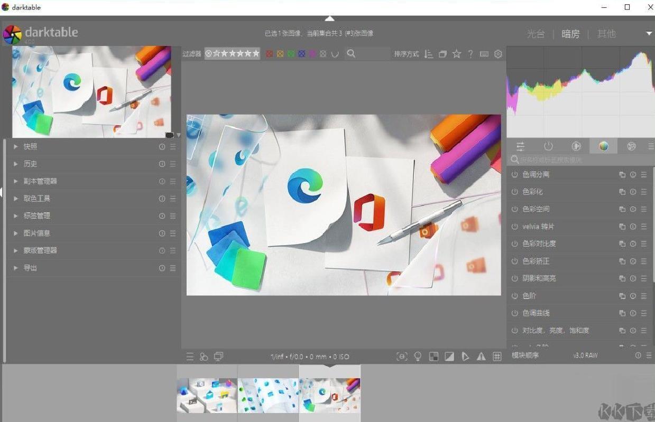This screenshot has width=655, height=422.
Task: Click reset icon for 导出 panel
Action: tap(162, 268)
